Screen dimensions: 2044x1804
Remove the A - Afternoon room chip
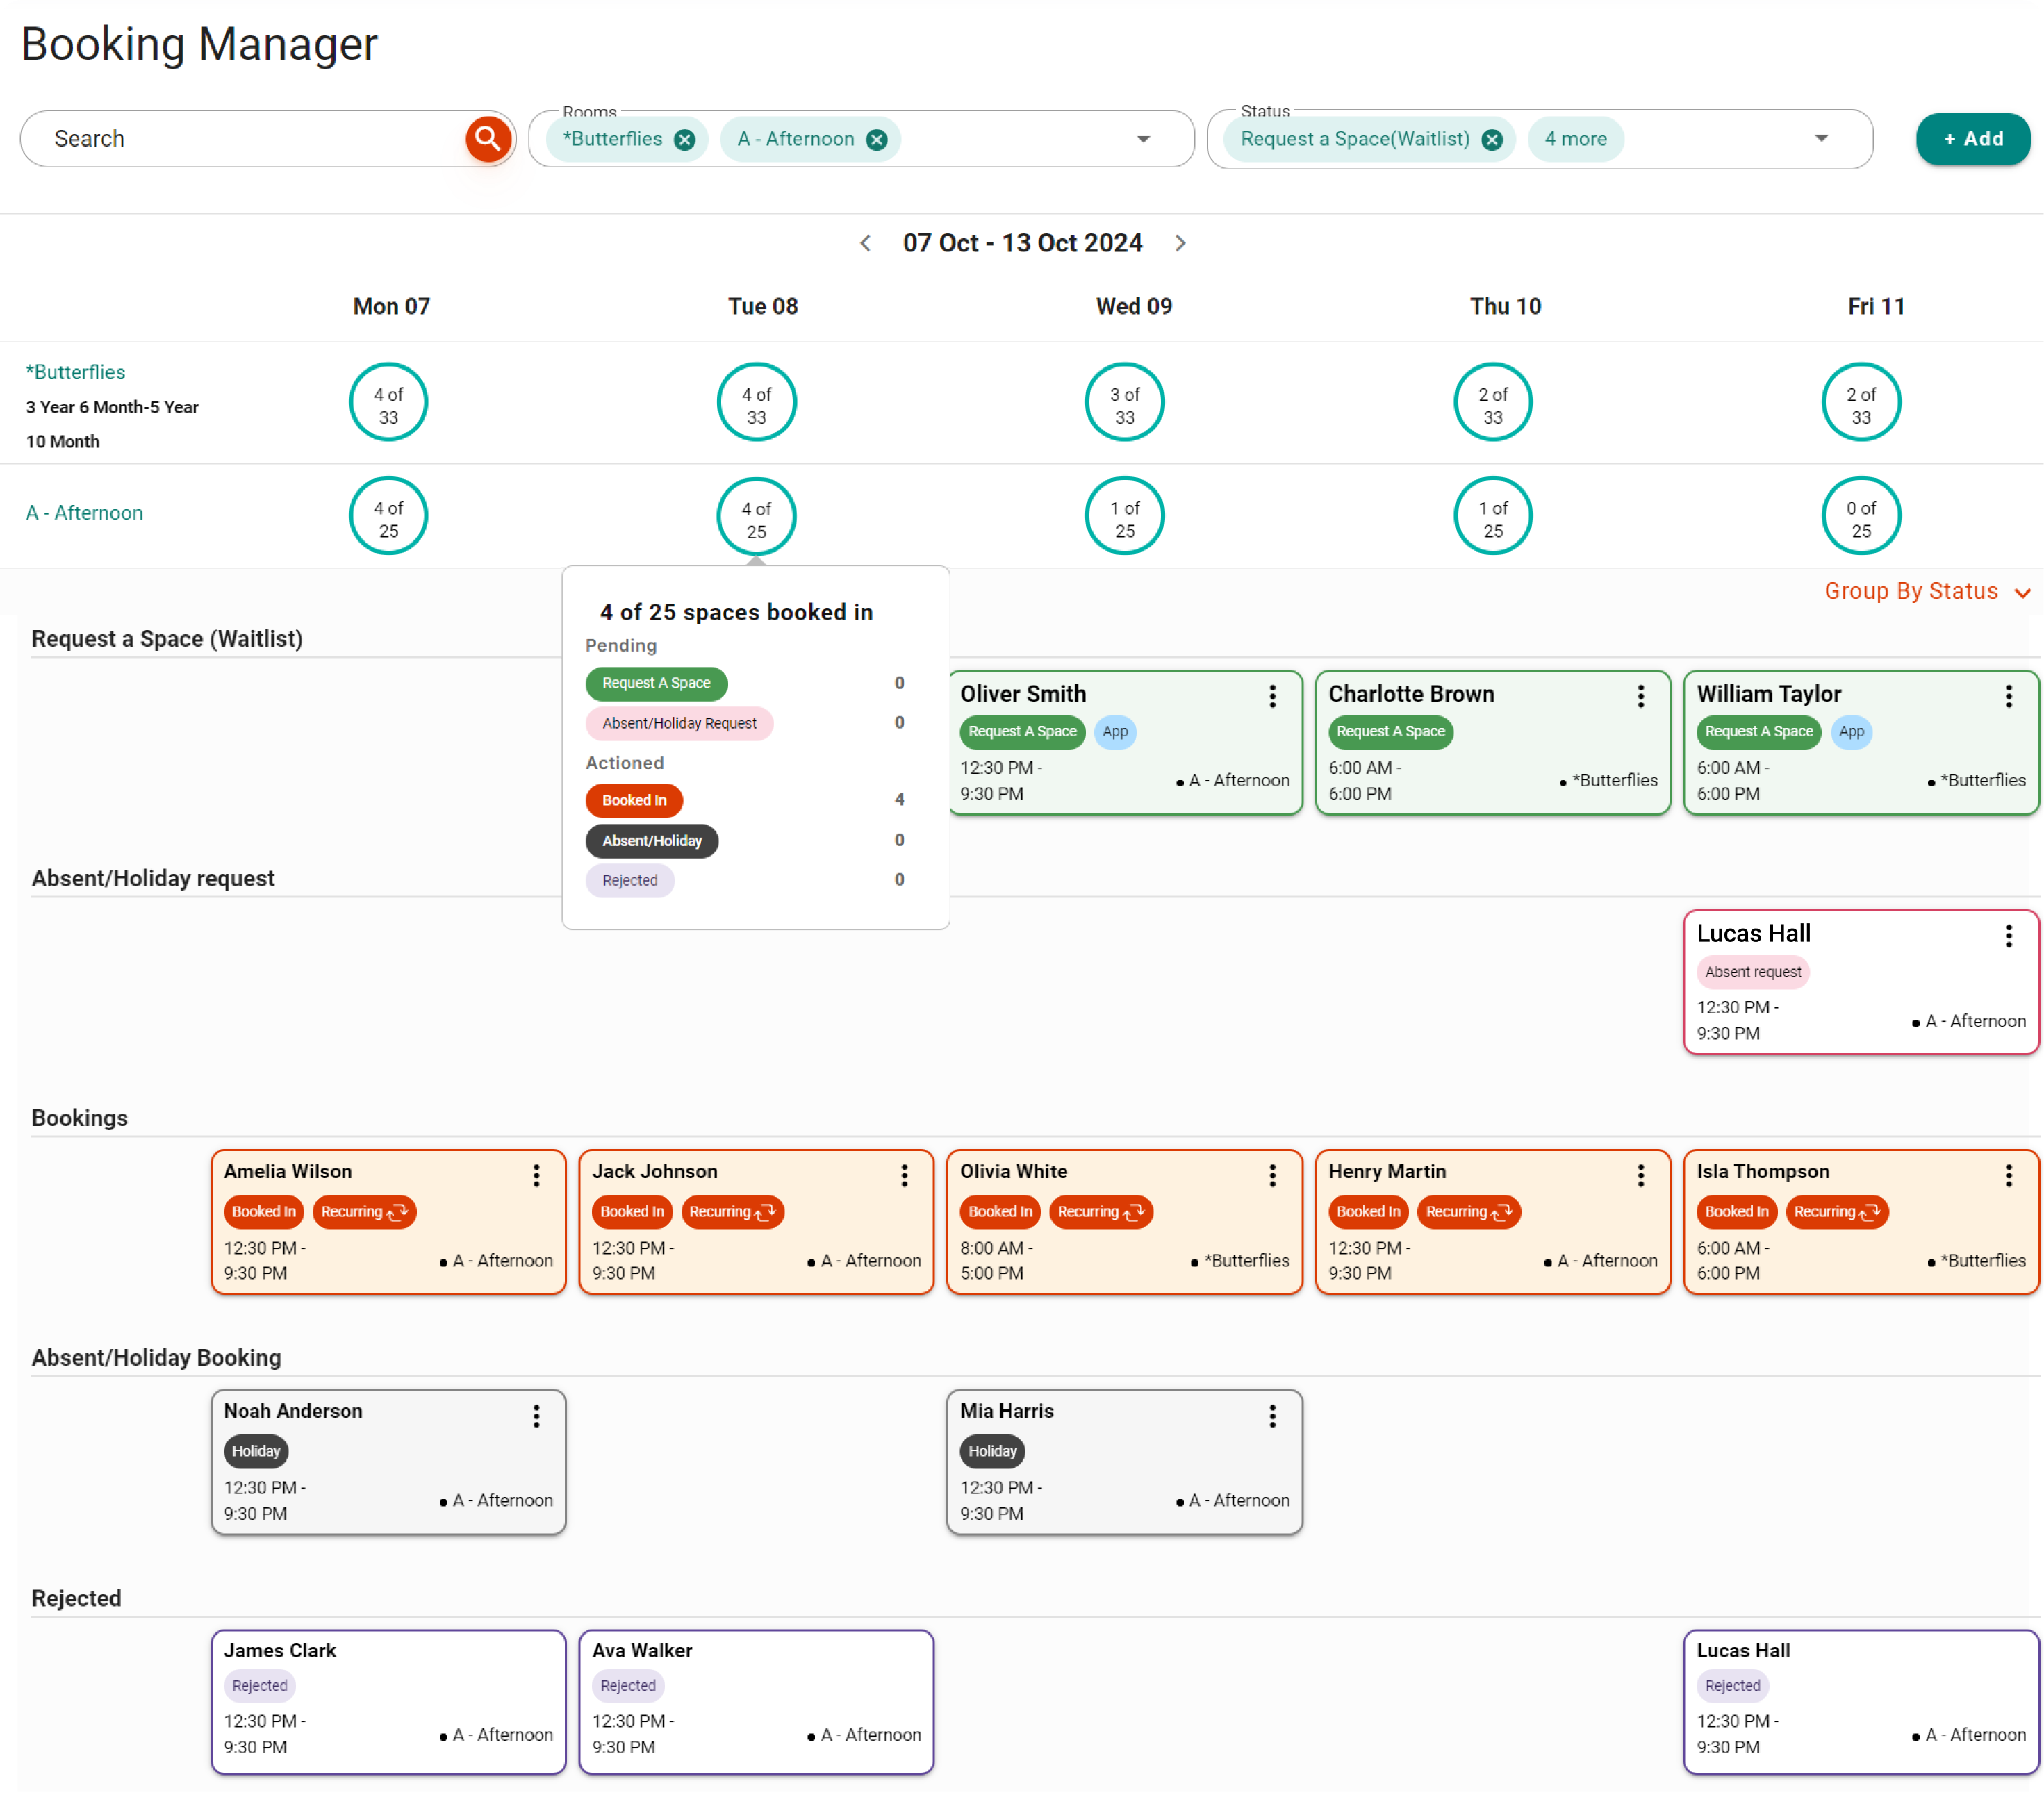pyautogui.click(x=877, y=139)
